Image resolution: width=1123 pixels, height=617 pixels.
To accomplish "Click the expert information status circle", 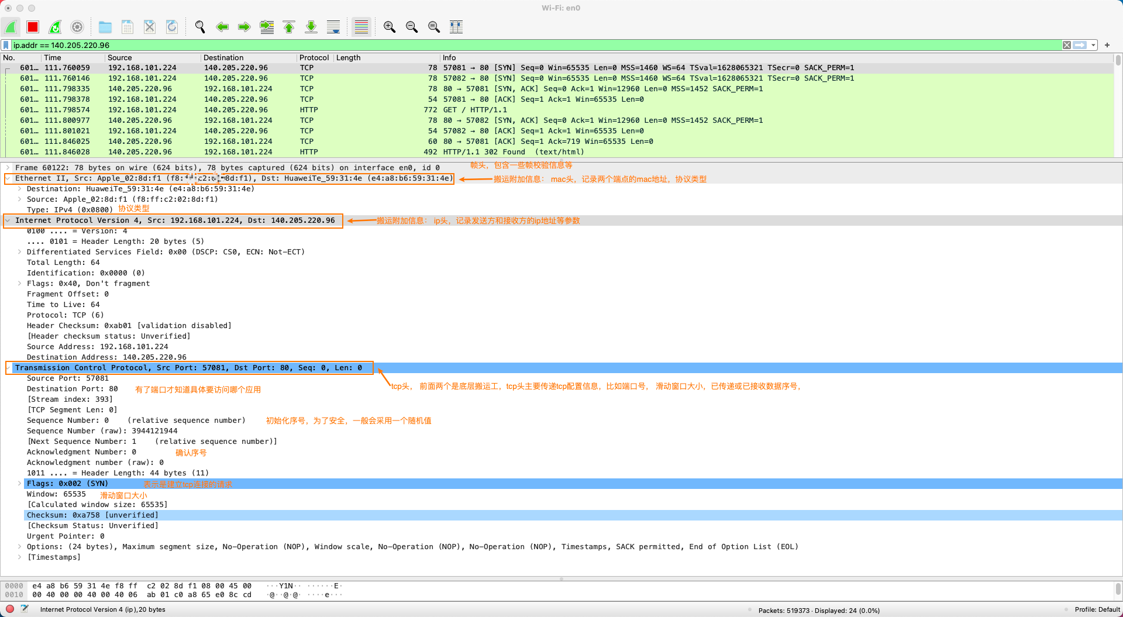I will tap(10, 609).
